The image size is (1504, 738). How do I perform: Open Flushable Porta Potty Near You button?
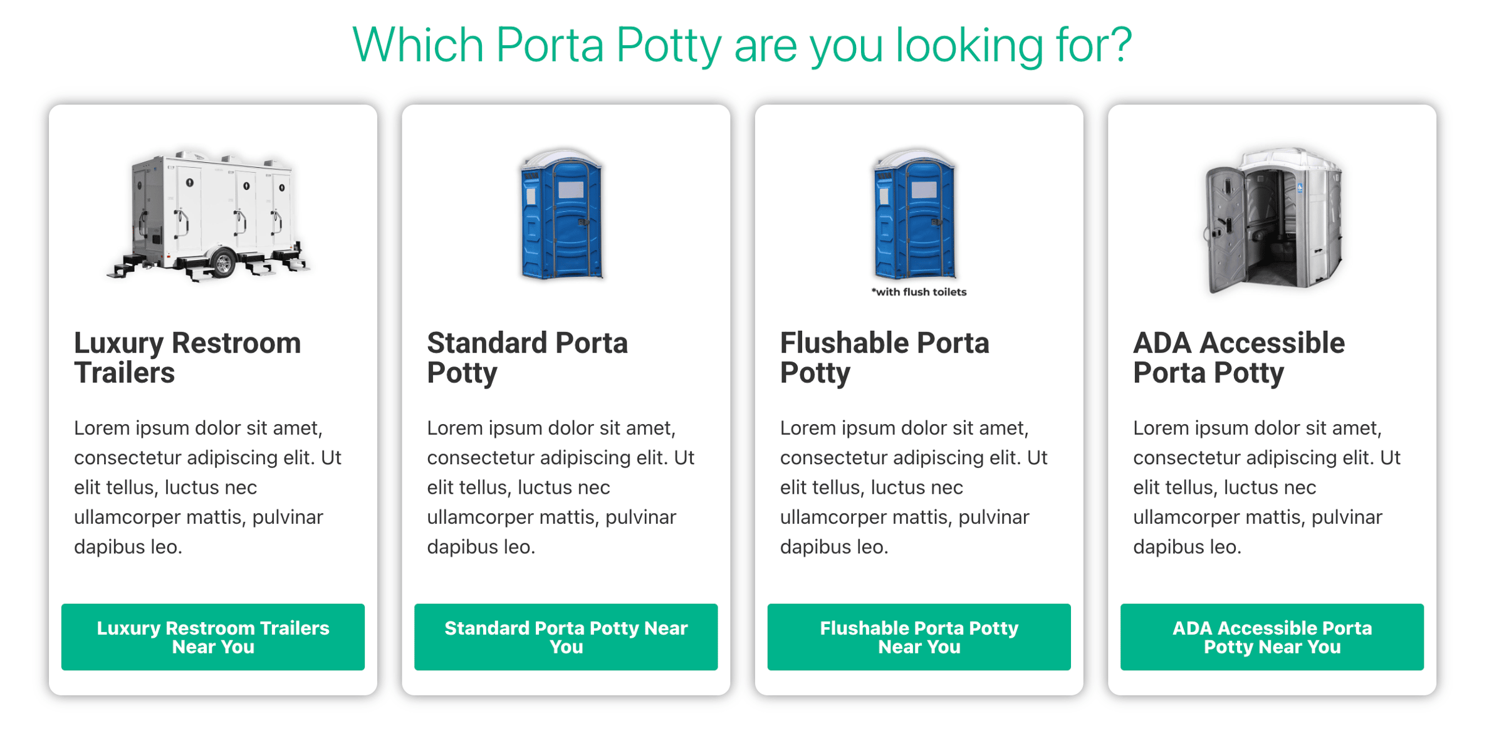pos(919,637)
